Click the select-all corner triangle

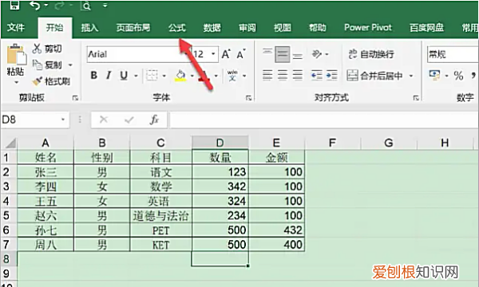click(x=10, y=143)
